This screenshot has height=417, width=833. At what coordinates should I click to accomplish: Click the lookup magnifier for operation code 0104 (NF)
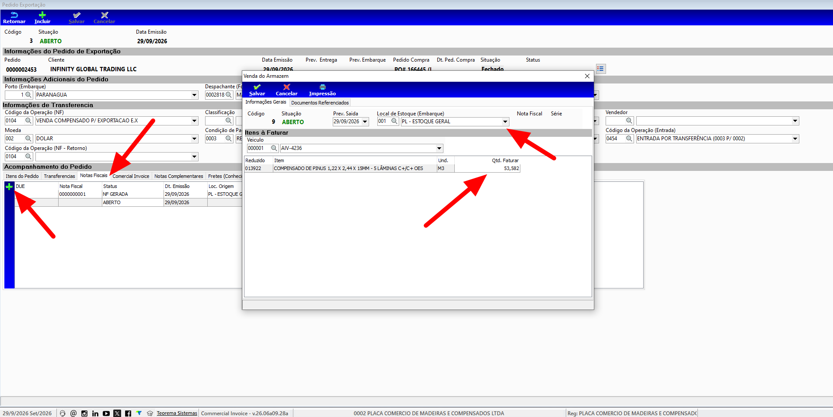(28, 121)
